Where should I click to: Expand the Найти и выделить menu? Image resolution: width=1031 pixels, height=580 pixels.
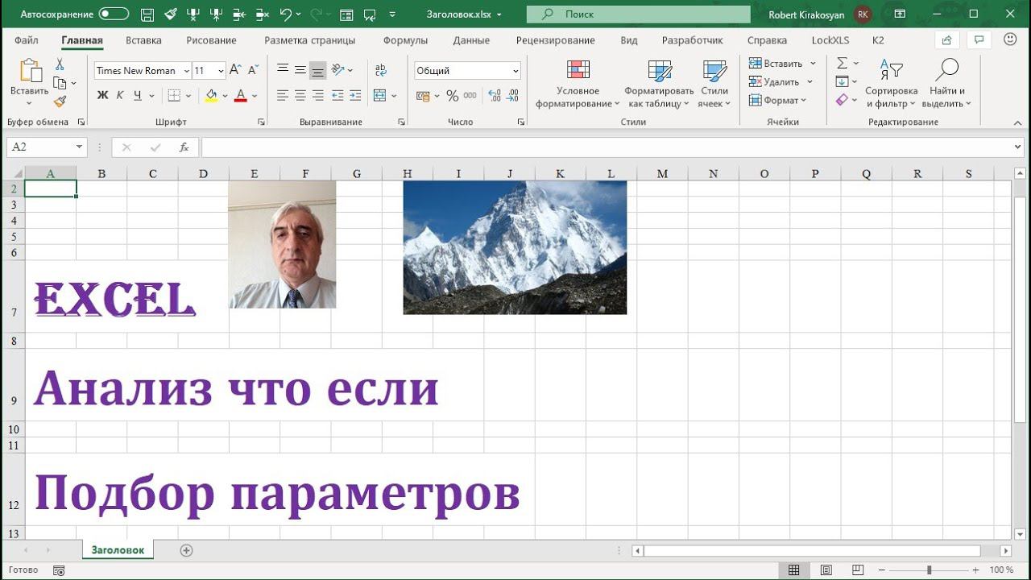[x=947, y=84]
